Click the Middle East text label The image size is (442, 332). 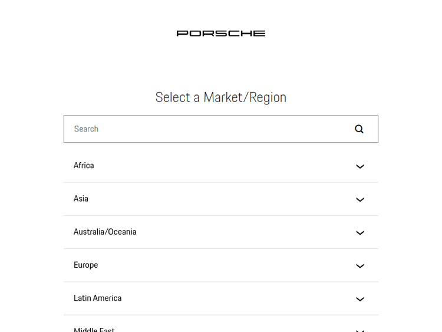coord(94,329)
